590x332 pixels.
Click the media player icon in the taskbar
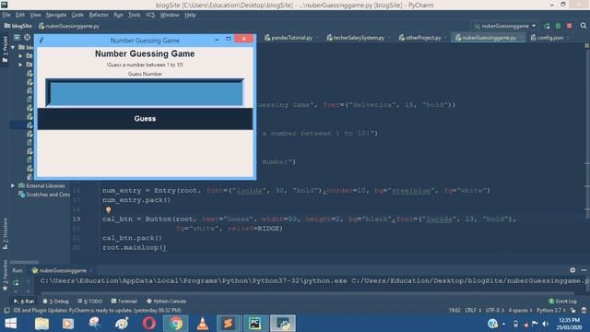[x=68, y=324]
